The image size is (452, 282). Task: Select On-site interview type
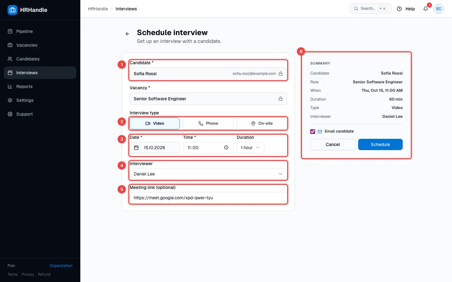[x=262, y=123]
